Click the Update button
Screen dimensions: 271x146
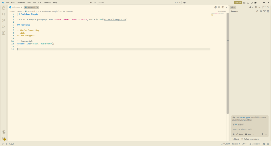pos(238,3)
